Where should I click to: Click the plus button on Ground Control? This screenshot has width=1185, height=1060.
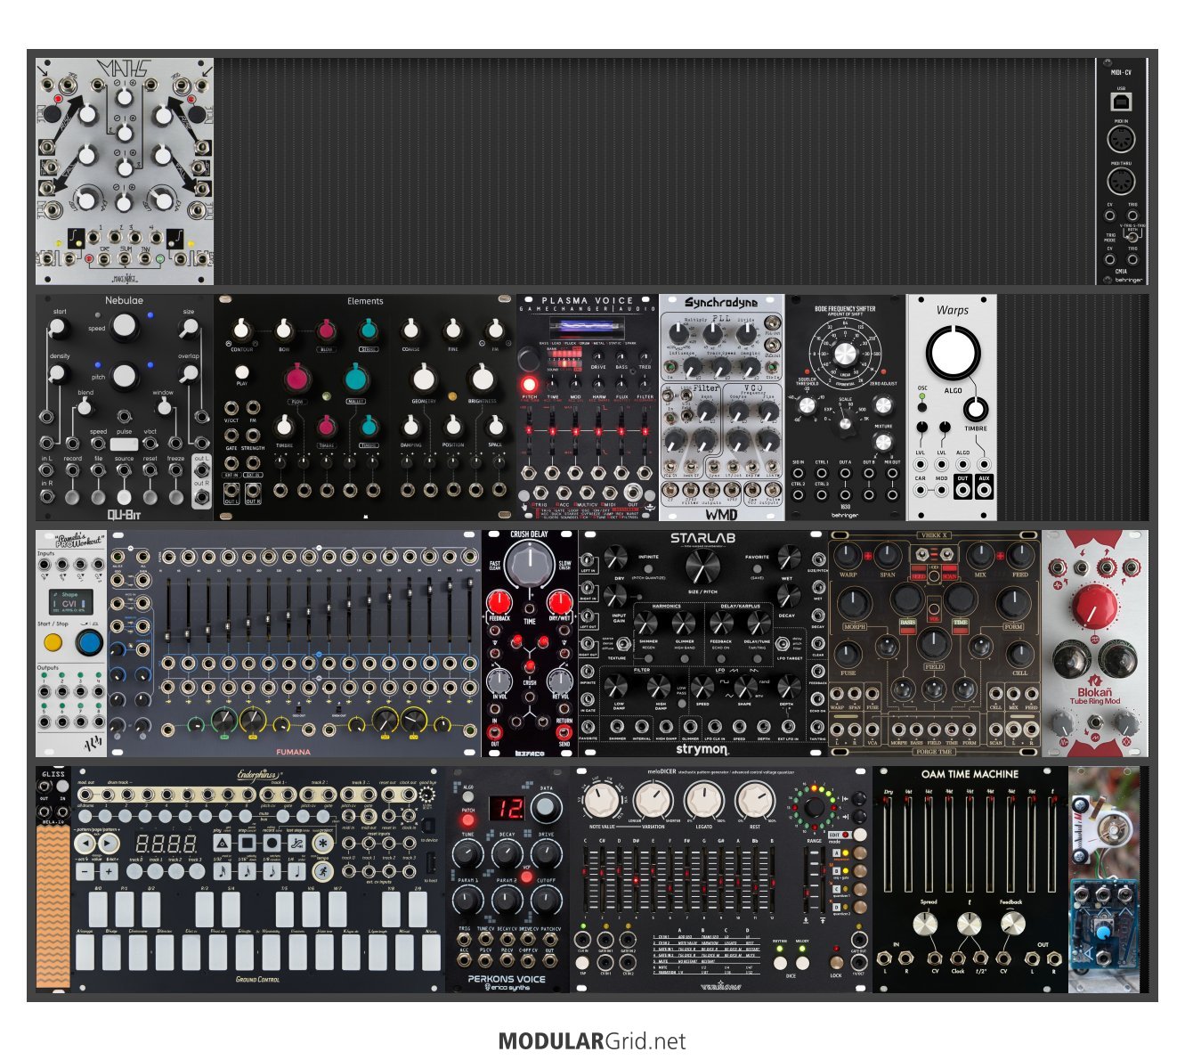[109, 872]
